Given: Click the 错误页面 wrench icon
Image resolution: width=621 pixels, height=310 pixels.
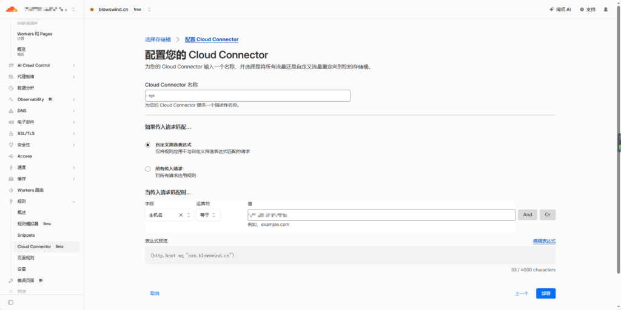Looking at the screenshot, I should click(11, 280).
